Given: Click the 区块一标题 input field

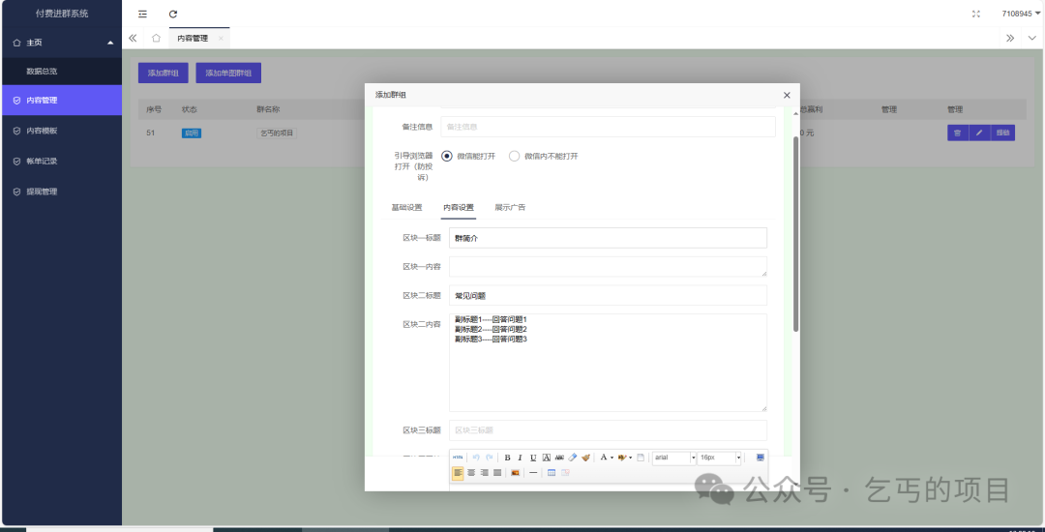Looking at the screenshot, I should pyautogui.click(x=608, y=238).
